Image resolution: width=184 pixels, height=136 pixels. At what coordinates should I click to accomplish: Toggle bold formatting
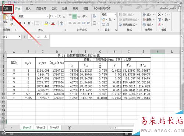(x=20, y=23)
